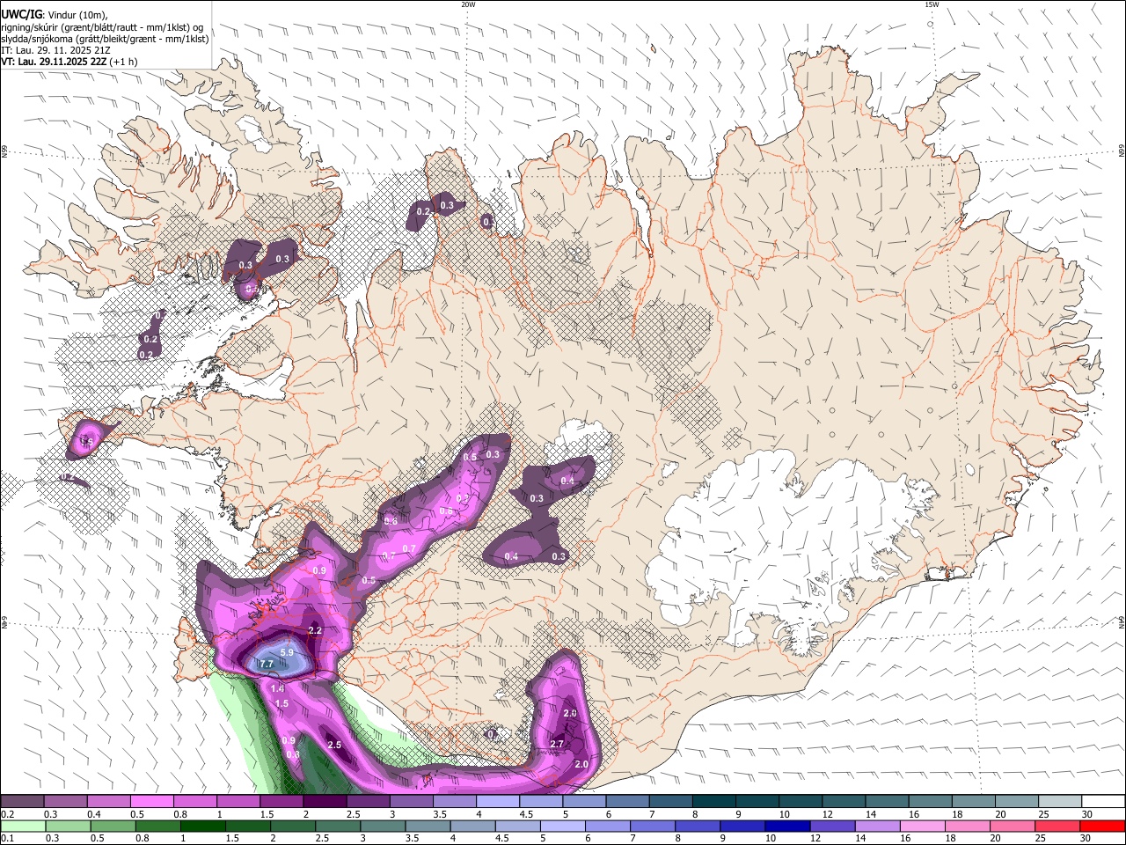Viewport: 1126px width, 845px height.
Task: Click the violet swatch between 12 and 14 in lower scale
Action: (831, 826)
